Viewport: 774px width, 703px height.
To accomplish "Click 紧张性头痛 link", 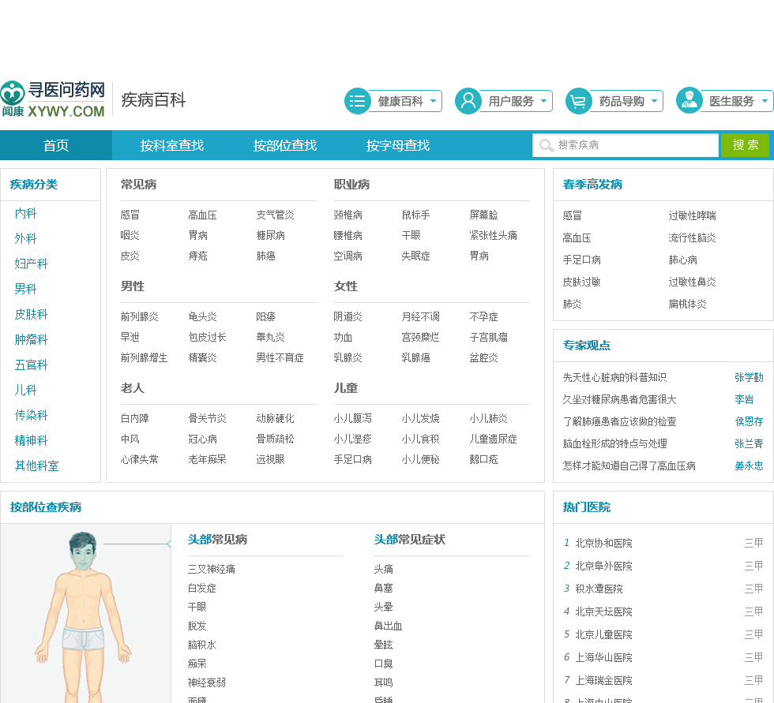I will (x=493, y=236).
